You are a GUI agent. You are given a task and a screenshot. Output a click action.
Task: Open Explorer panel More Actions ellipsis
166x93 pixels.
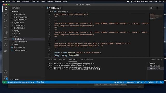pyautogui.click(x=41, y=8)
